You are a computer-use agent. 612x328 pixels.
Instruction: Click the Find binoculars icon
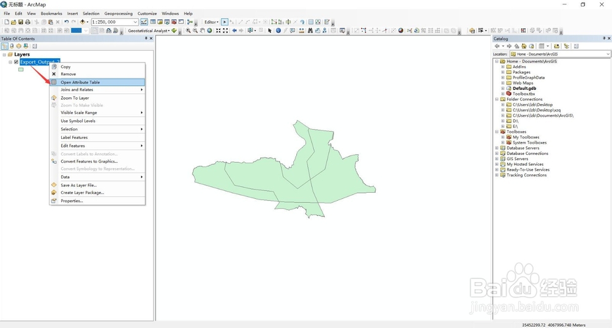[310, 31]
